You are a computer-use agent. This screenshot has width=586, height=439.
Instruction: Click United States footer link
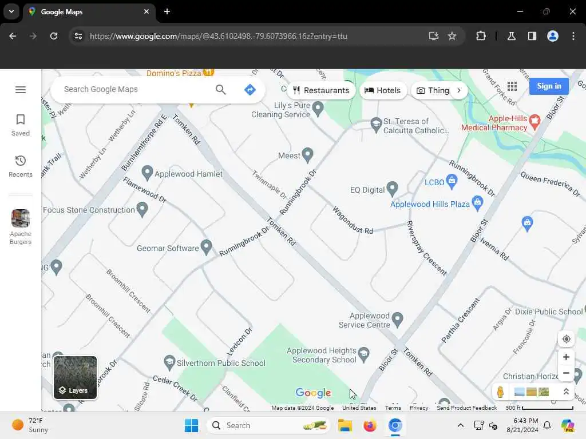[359, 408]
